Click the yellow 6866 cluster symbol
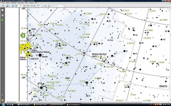The image size is (171, 106). (x=68, y=80)
